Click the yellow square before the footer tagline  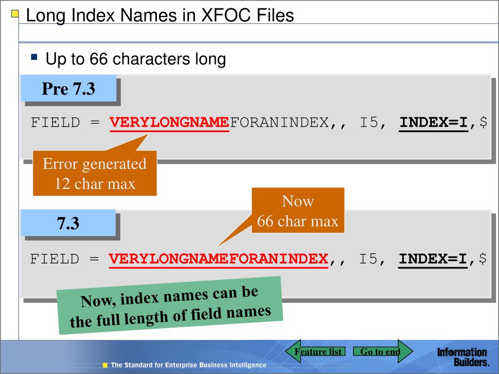click(x=105, y=365)
